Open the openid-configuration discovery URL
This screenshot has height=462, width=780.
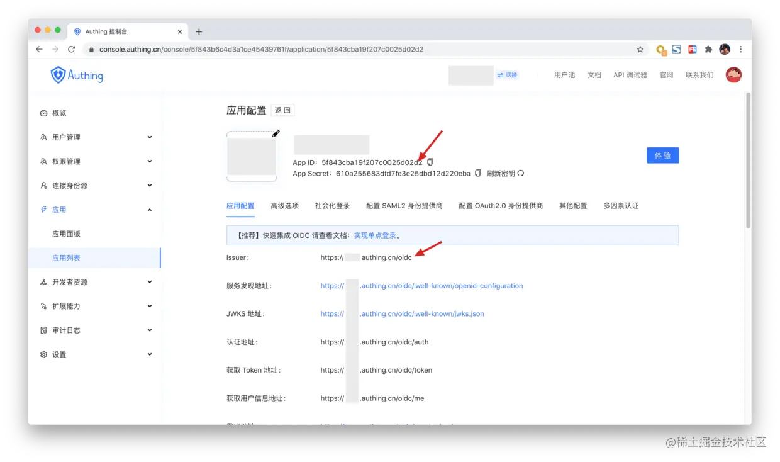tap(421, 286)
